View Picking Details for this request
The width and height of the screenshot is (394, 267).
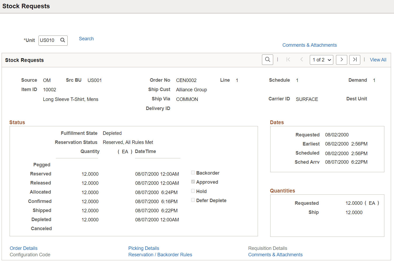pyautogui.click(x=144, y=248)
